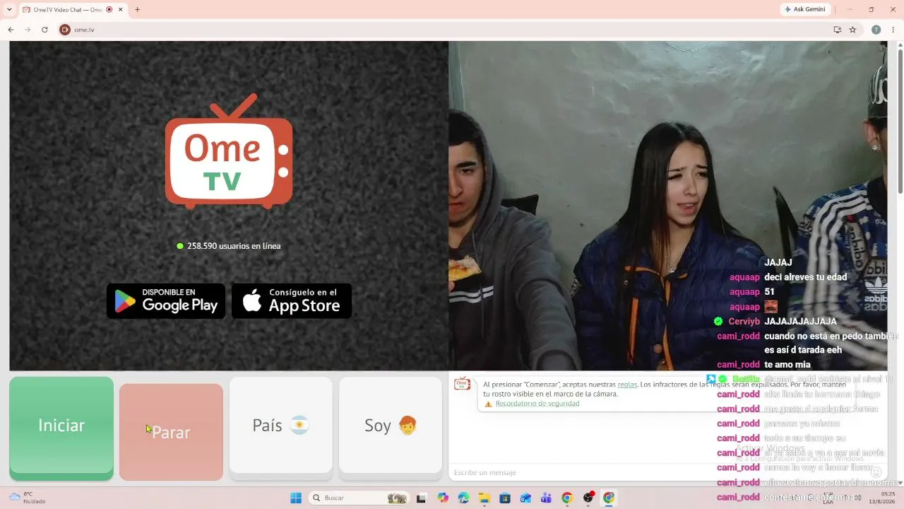The width and height of the screenshot is (904, 509).
Task: Open the Chrome profile avatar menu
Action: tap(876, 30)
